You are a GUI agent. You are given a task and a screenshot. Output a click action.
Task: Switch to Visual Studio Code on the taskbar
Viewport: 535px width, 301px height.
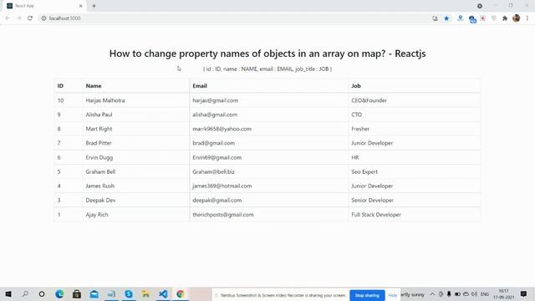(x=163, y=293)
